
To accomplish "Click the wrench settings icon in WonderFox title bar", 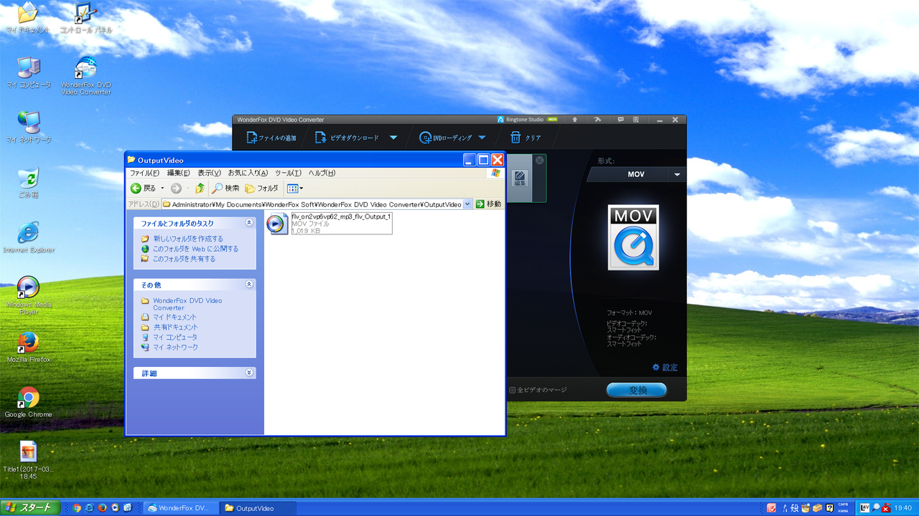I will 597,120.
